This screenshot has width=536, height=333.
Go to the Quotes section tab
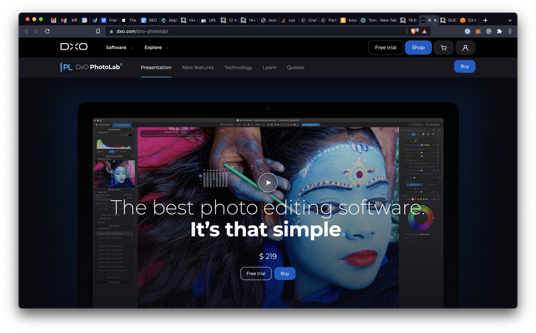pos(295,68)
